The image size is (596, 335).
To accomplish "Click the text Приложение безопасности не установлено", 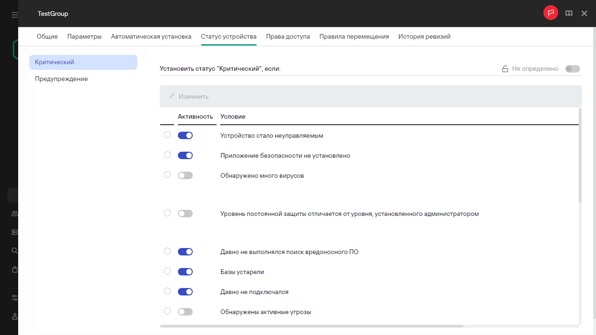I will point(285,156).
